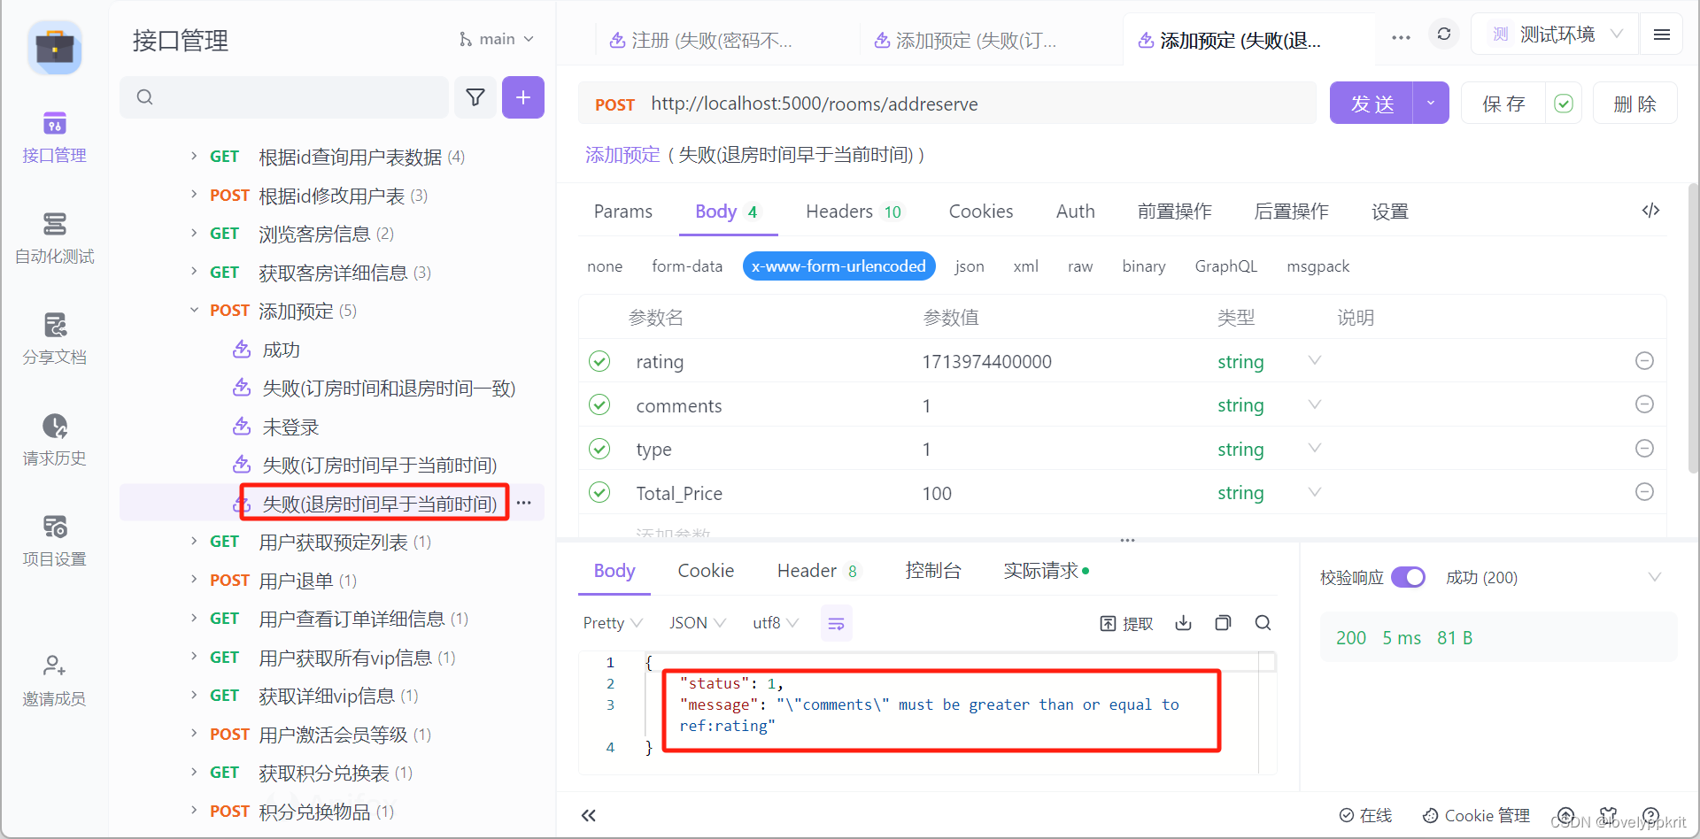
Task: Open the filter for the API list
Action: [x=475, y=97]
